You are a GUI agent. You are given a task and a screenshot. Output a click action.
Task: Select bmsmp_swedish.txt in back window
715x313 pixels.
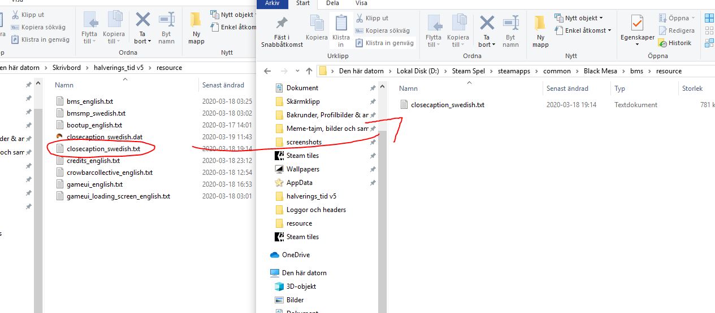coord(96,113)
